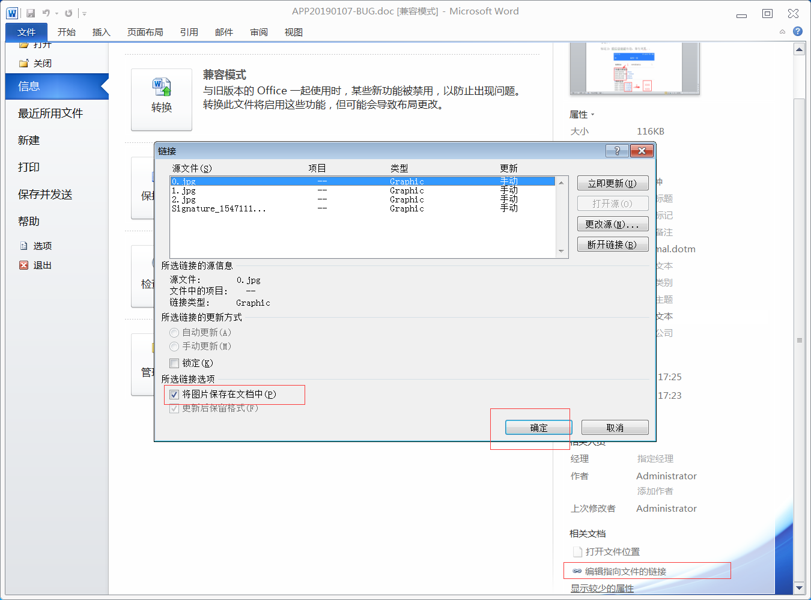Open Help via the question mark icon

tap(797, 31)
